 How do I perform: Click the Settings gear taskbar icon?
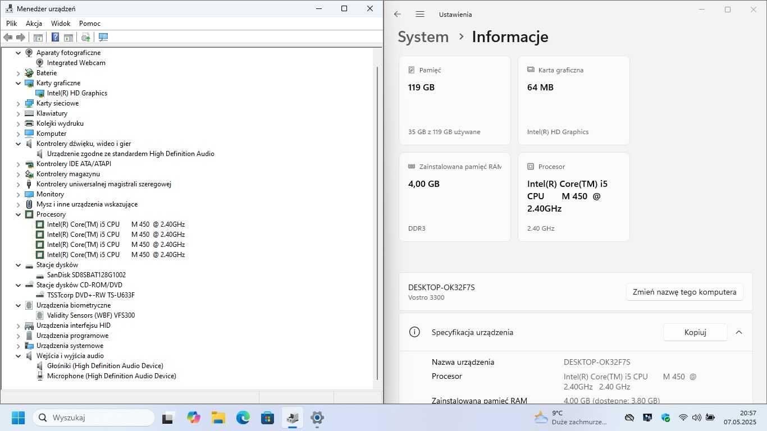[317, 418]
